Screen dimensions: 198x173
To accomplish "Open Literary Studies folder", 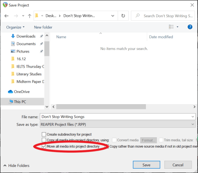I will tap(29, 74).
